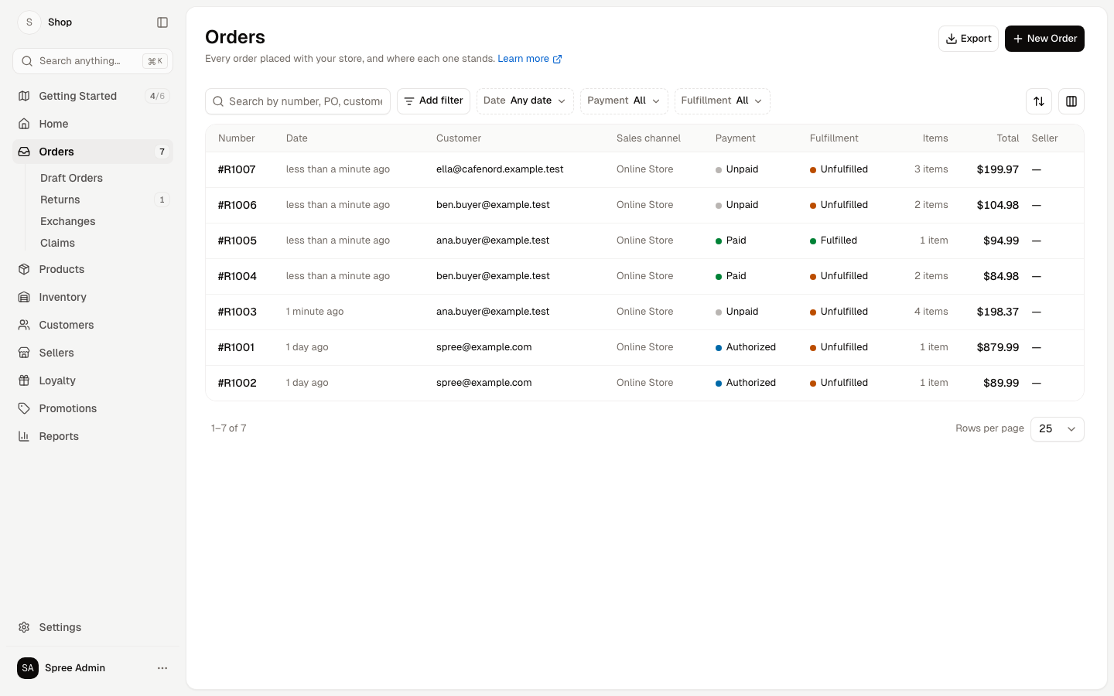Click customer ella@cafenord.example.test
1114x696 pixels.
click(x=500, y=169)
